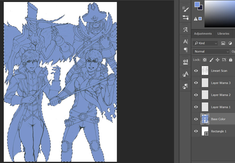Click the Lineart Scan layer thumbnail

(x=205, y=71)
